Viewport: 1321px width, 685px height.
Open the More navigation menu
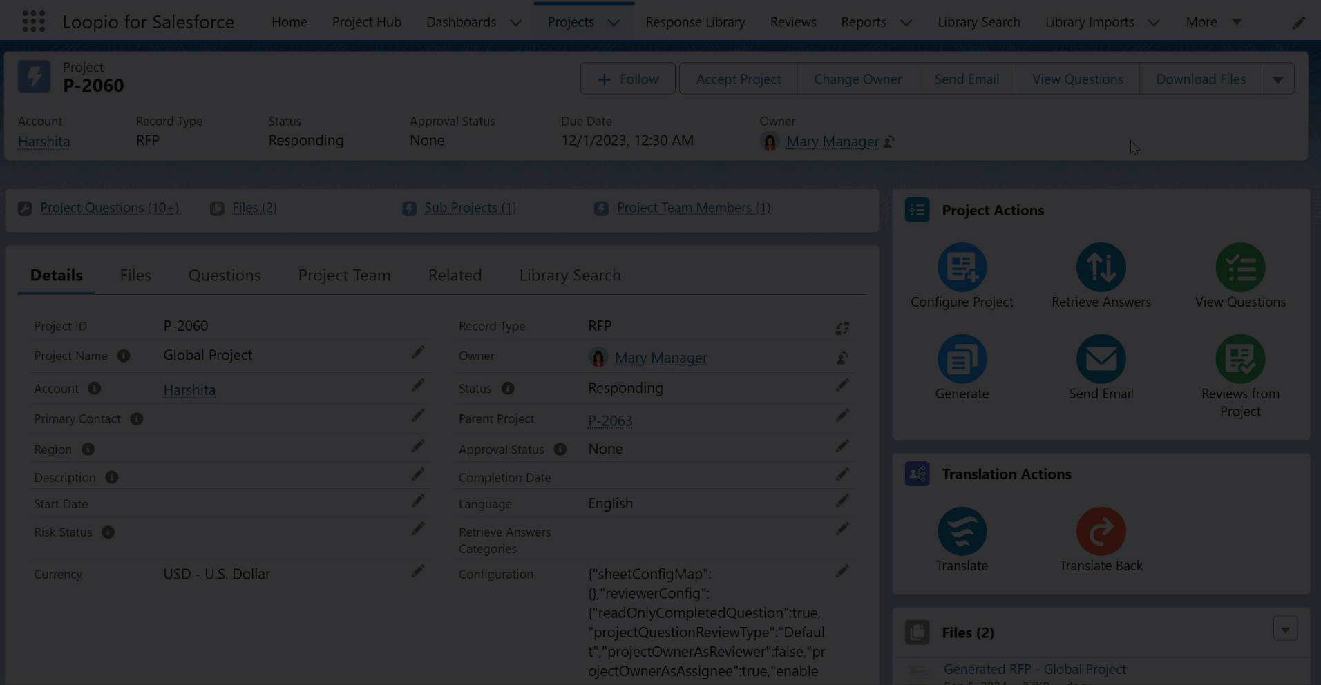1213,22
